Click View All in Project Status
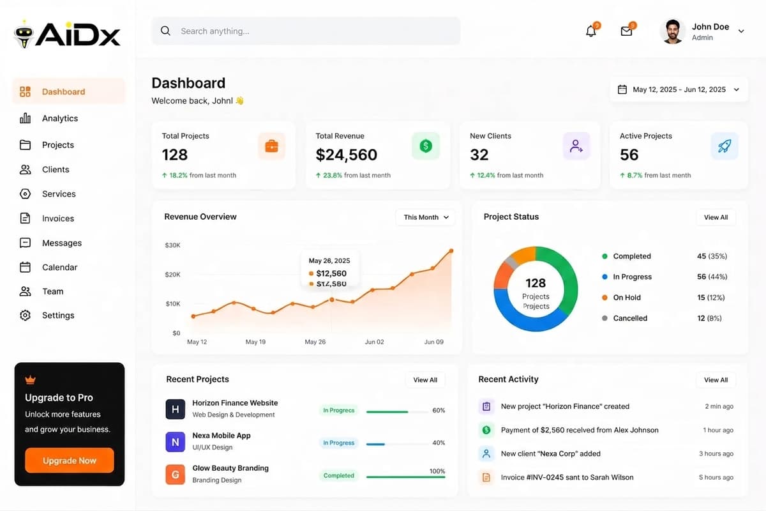Viewport: 766px width, 511px height. pyautogui.click(x=716, y=217)
